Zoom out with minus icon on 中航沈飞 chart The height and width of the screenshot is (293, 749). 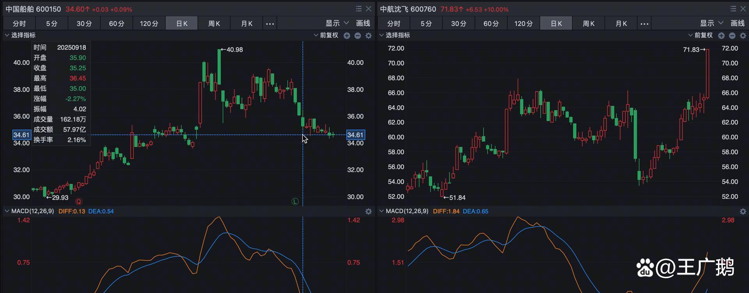(732, 35)
